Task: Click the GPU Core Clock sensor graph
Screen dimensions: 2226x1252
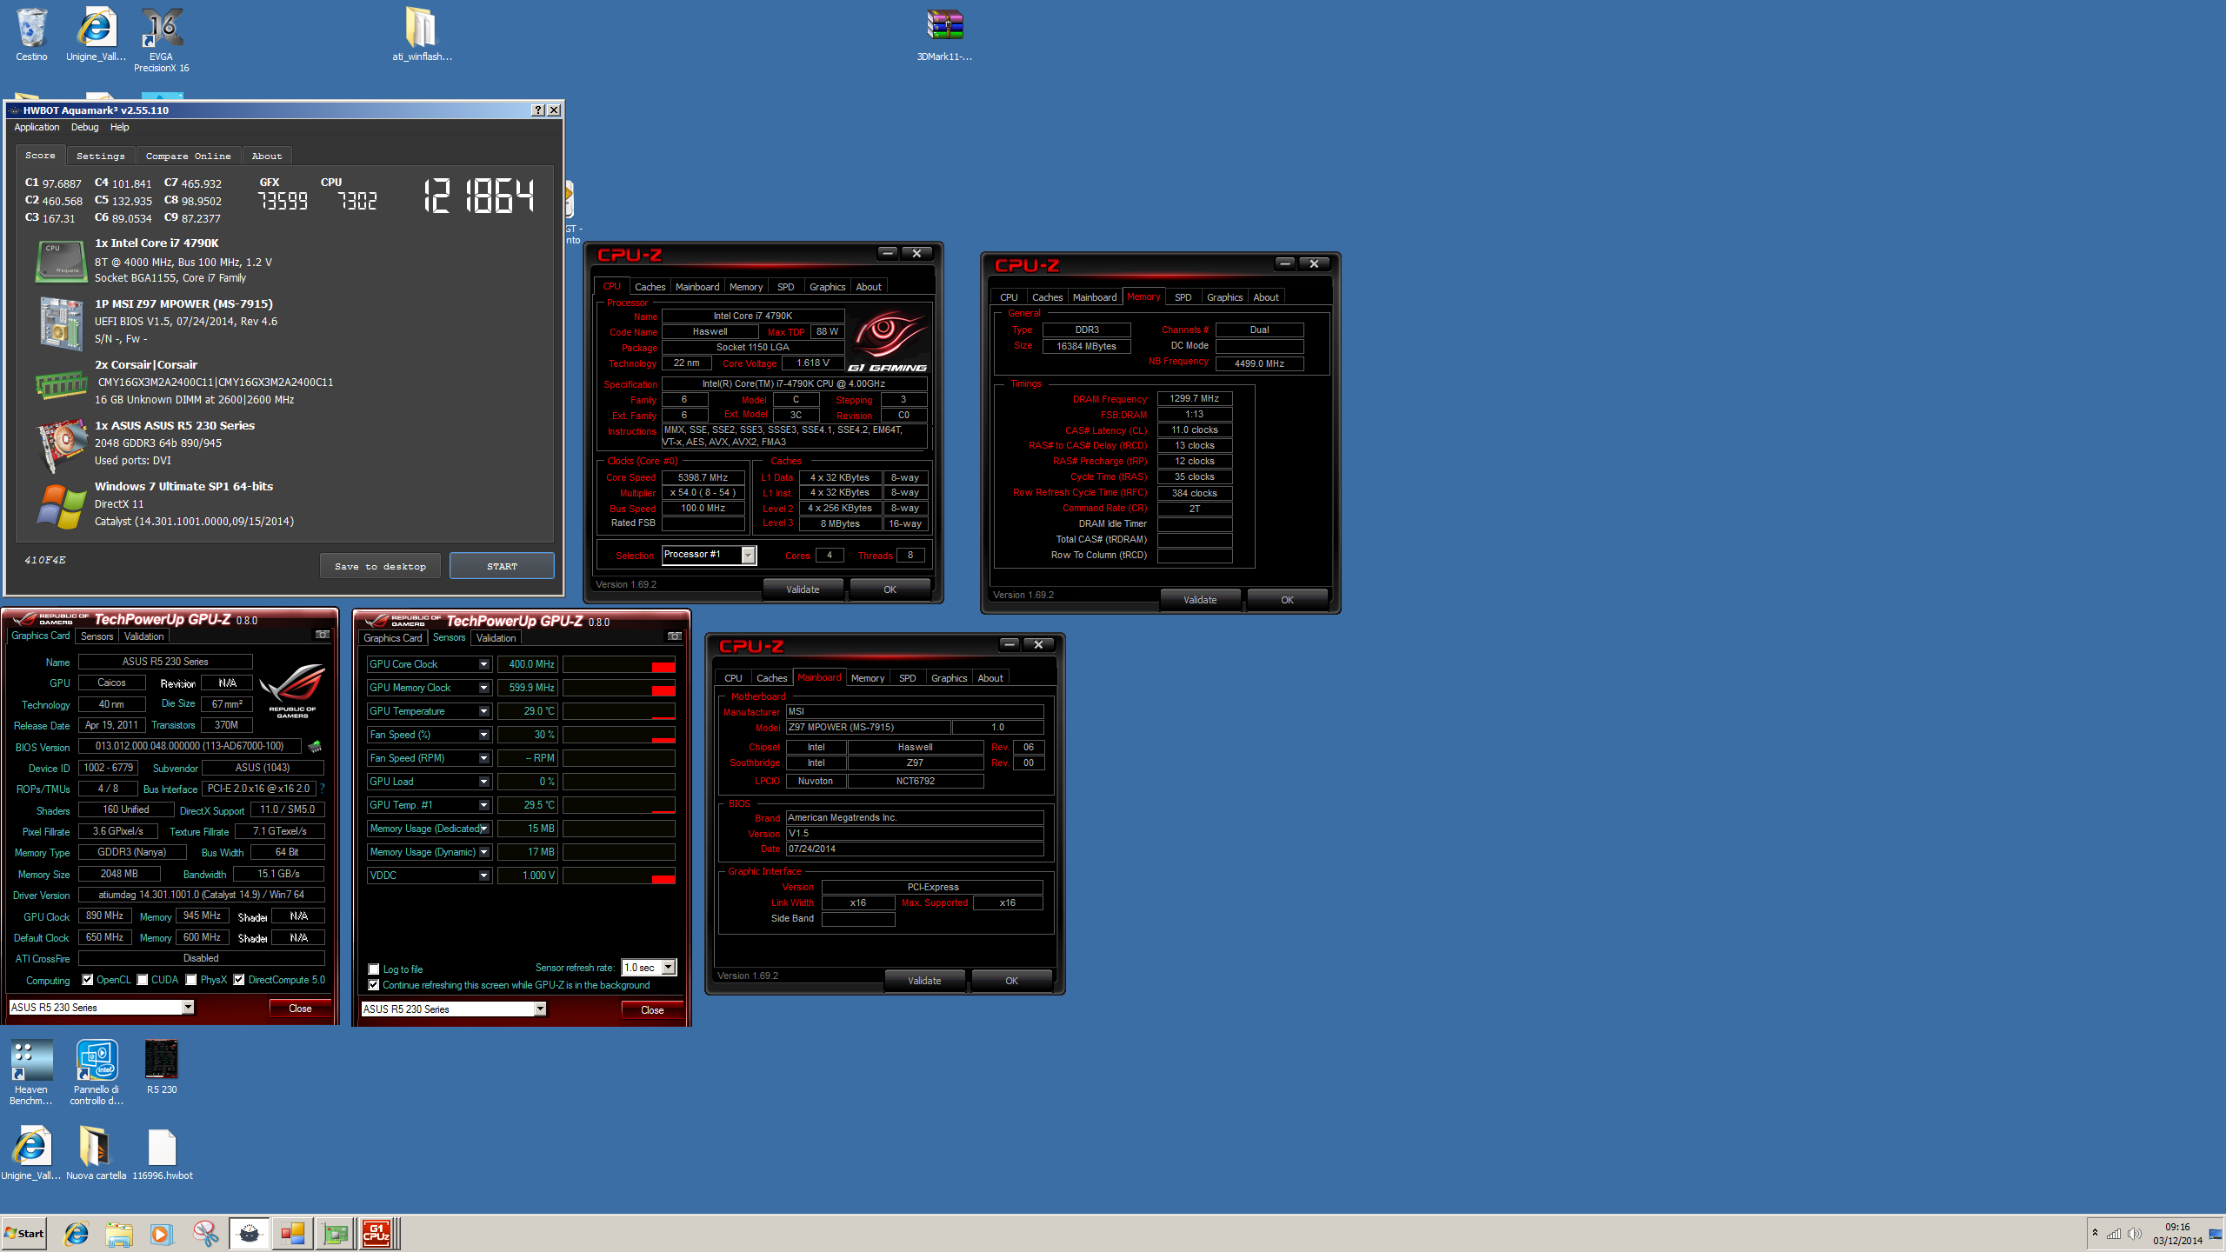Action: 619,664
